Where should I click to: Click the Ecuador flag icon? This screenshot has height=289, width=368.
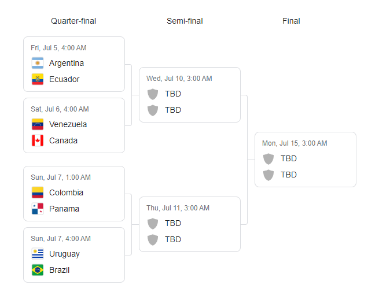point(38,79)
